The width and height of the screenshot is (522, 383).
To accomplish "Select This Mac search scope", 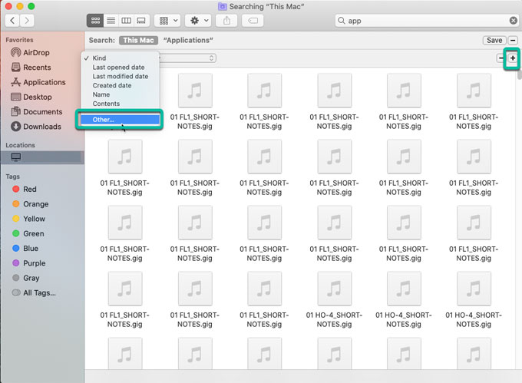I will [137, 40].
